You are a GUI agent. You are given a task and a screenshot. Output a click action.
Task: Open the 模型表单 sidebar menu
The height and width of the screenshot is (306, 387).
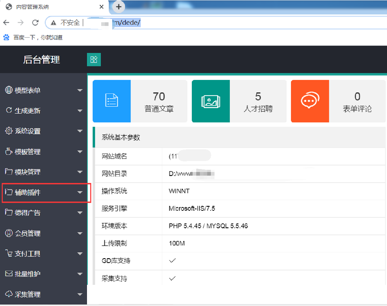point(43,90)
